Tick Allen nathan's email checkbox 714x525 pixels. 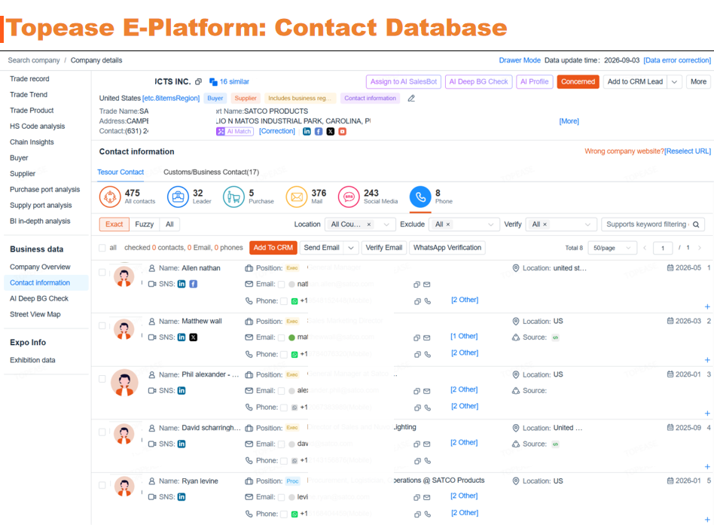pos(282,285)
